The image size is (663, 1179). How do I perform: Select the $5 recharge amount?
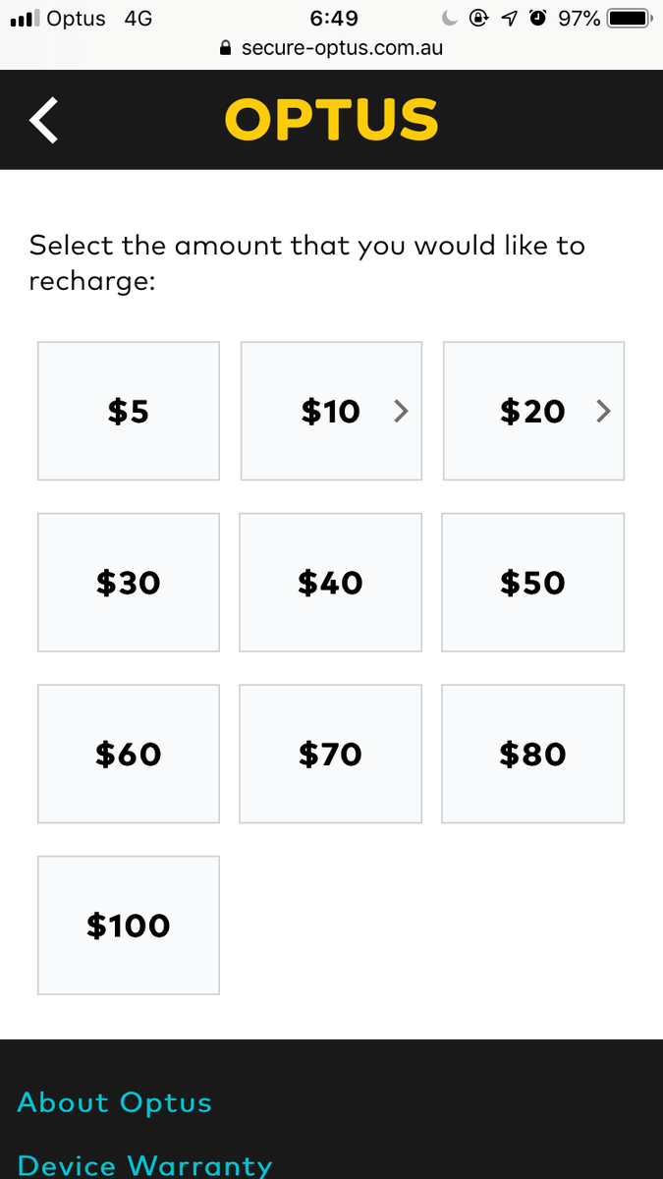coord(129,411)
